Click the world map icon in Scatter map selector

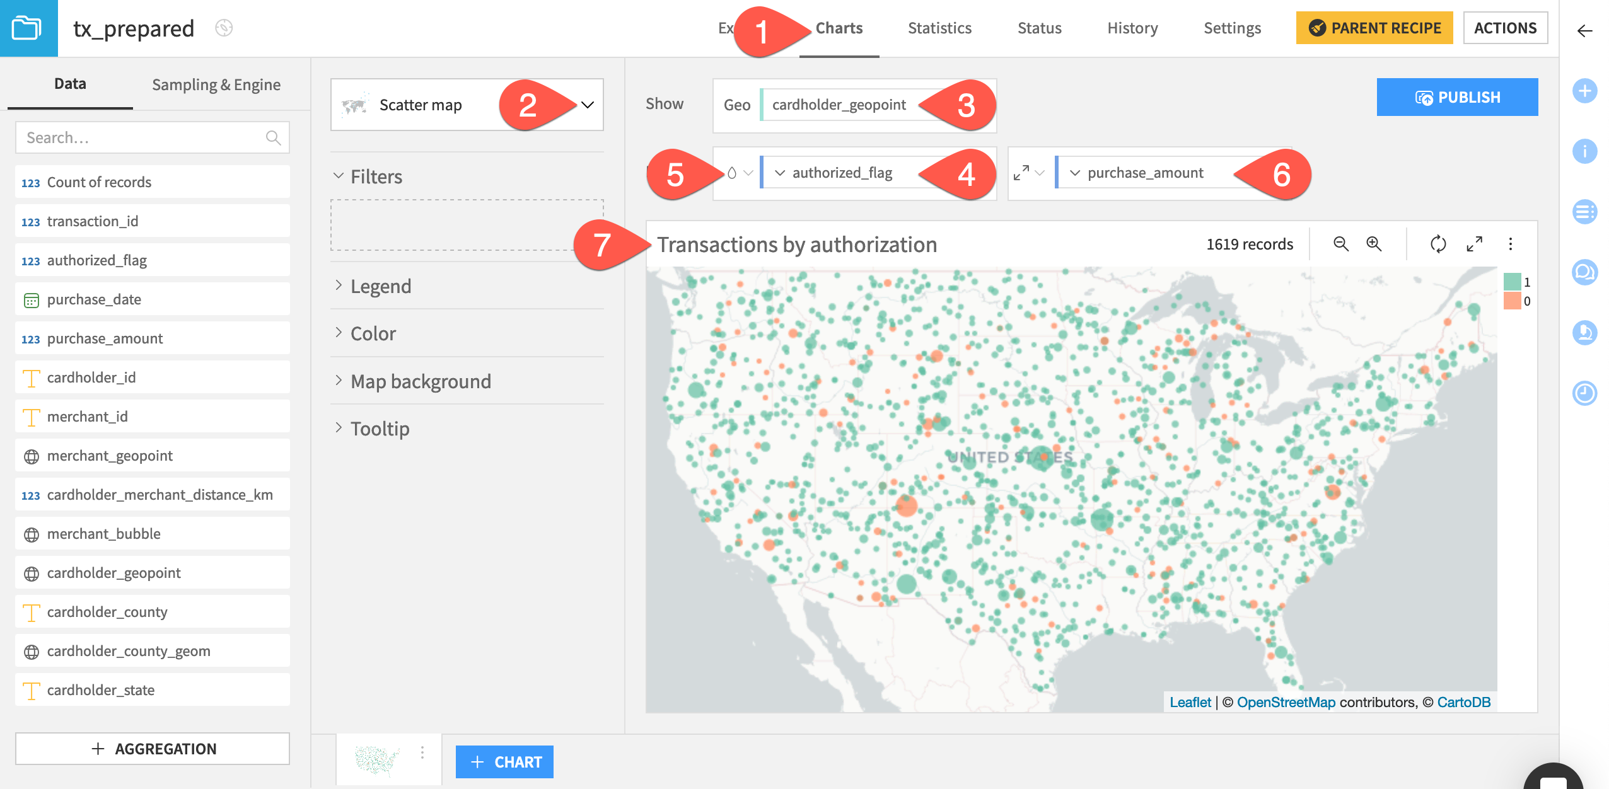click(x=355, y=105)
